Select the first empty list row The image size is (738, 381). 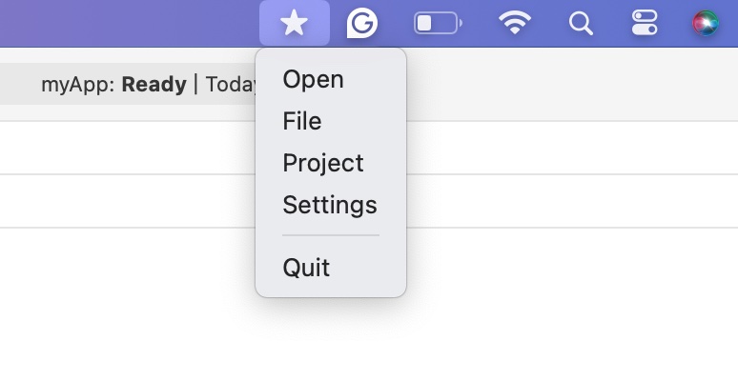[124, 148]
